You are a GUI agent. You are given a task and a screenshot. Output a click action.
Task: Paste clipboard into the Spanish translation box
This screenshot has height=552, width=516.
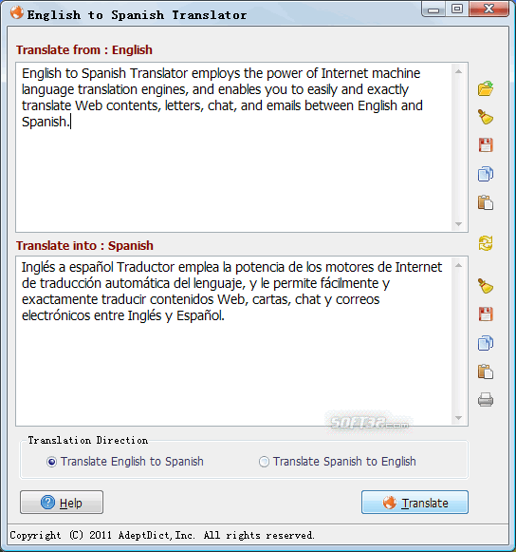pyautogui.click(x=486, y=371)
